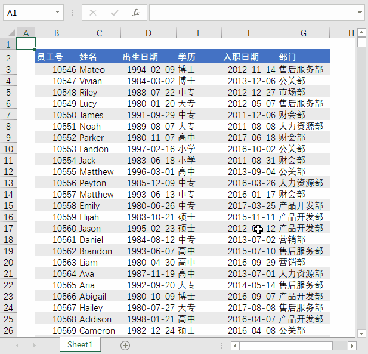Screen dimensions: 368x354
Task: Expand the formula bar with chevron
Action: (x=359, y=13)
